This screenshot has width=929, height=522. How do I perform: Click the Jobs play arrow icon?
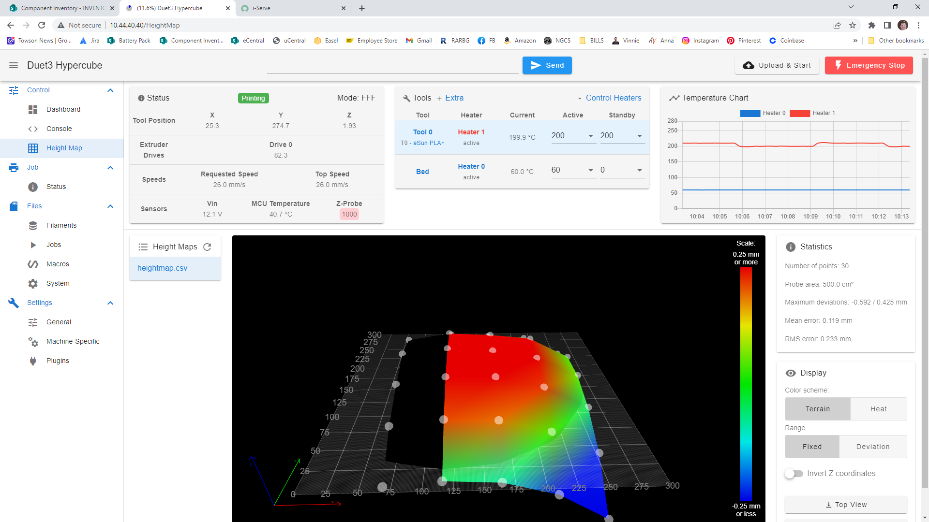(x=33, y=245)
